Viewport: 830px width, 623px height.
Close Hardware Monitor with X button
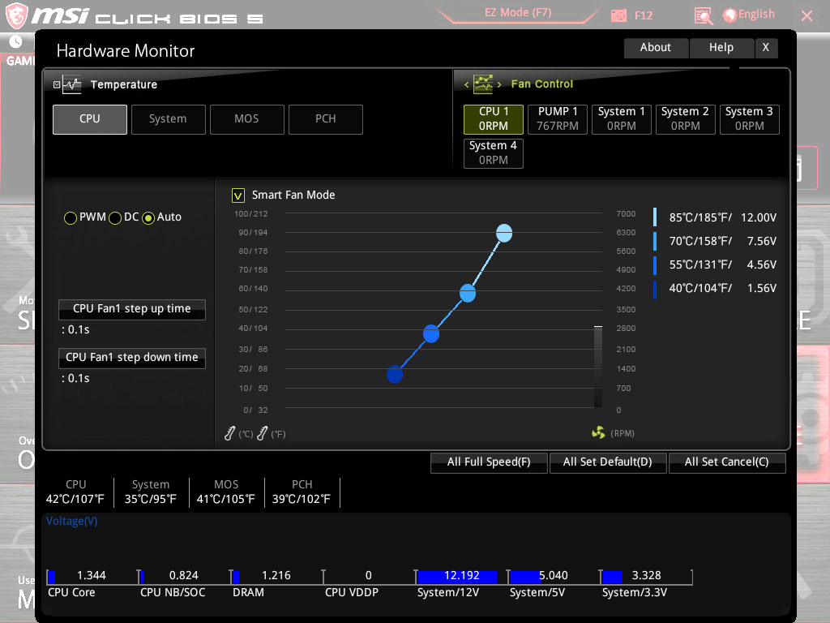pos(766,48)
